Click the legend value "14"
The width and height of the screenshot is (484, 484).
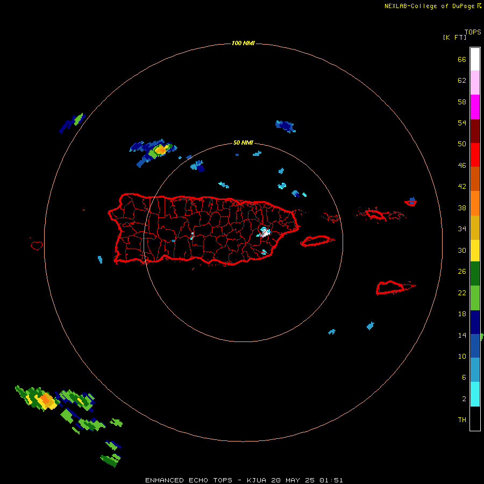click(x=462, y=335)
